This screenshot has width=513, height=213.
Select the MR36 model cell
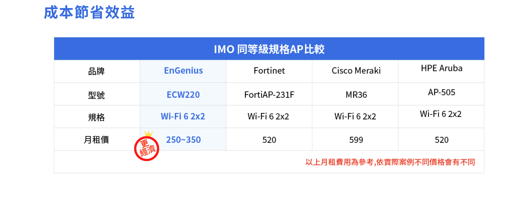point(355,95)
